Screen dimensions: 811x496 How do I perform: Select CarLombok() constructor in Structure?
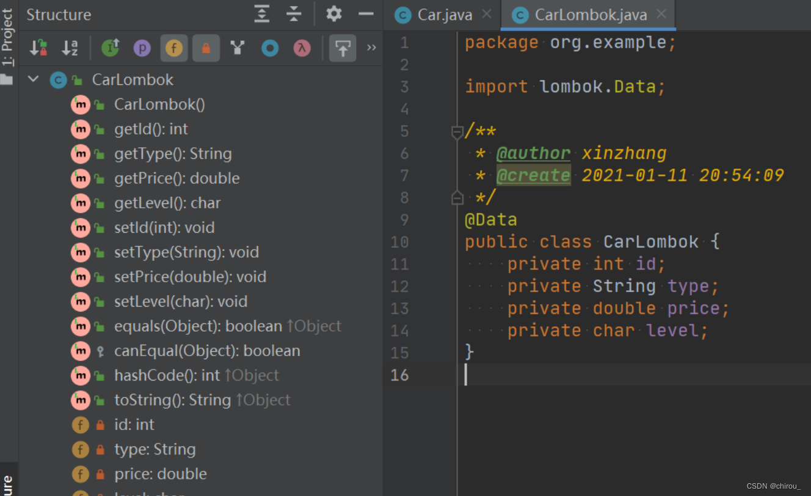click(x=160, y=104)
